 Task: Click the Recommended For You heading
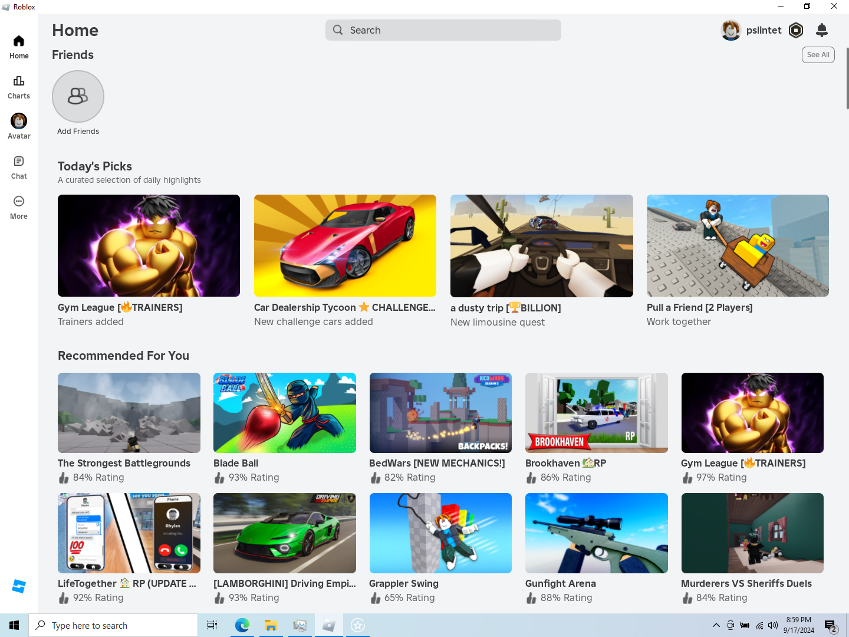pyautogui.click(x=123, y=356)
